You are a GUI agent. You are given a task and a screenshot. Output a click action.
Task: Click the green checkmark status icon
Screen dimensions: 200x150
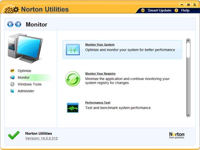(x=14, y=135)
